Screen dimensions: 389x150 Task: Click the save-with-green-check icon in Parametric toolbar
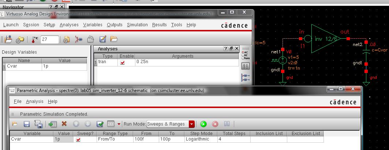[x=100, y=124]
